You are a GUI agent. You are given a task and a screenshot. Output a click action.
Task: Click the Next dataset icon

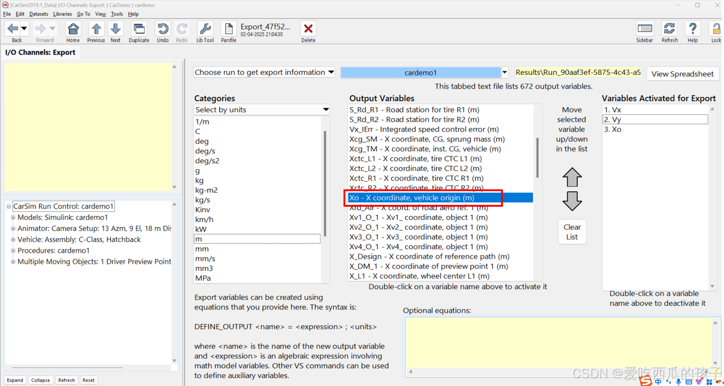click(x=116, y=29)
